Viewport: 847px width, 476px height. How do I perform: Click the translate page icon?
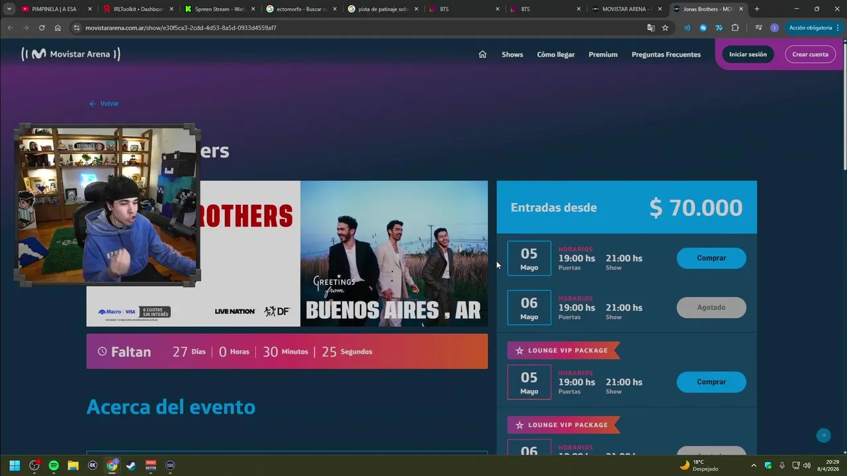pyautogui.click(x=651, y=28)
